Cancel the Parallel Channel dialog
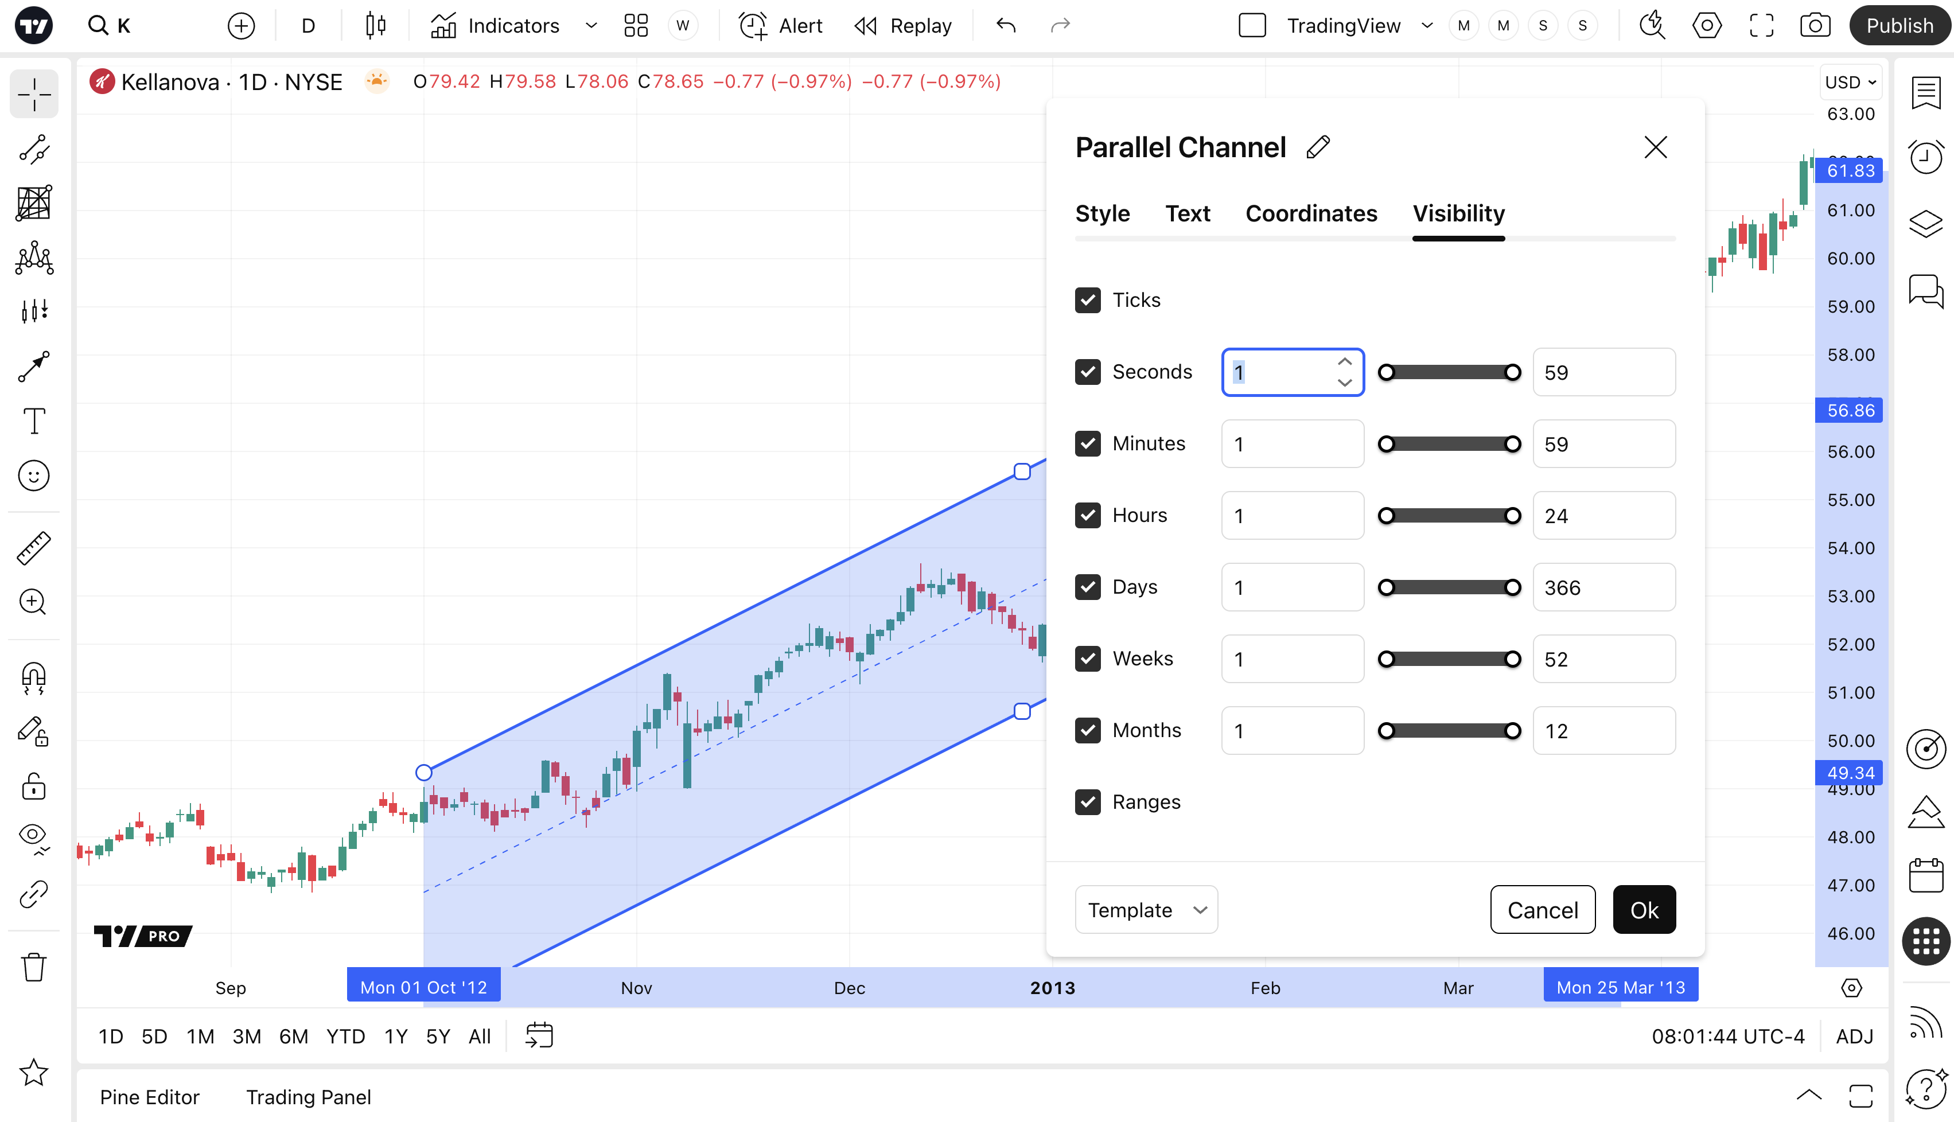1954x1122 pixels. tap(1543, 909)
